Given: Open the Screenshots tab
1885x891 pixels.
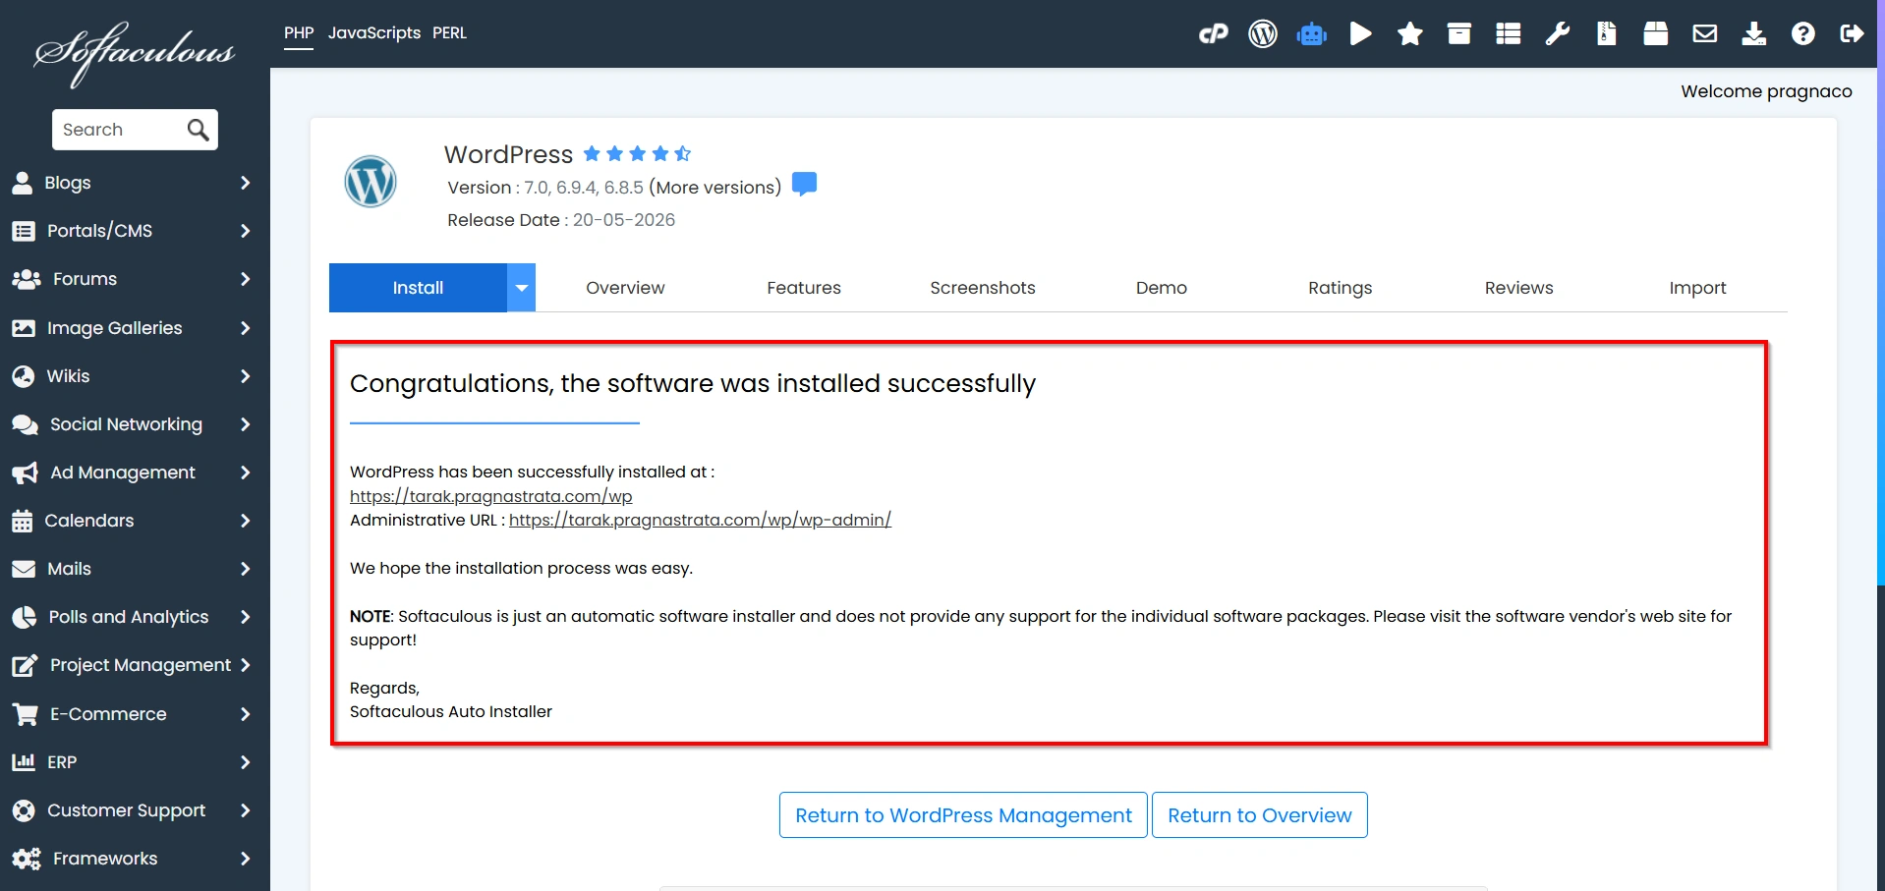Looking at the screenshot, I should pyautogui.click(x=983, y=288).
